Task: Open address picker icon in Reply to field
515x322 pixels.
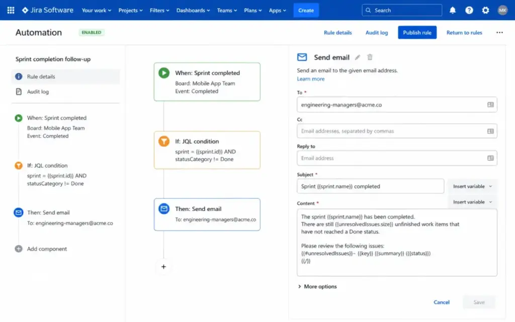Action: [490, 158]
